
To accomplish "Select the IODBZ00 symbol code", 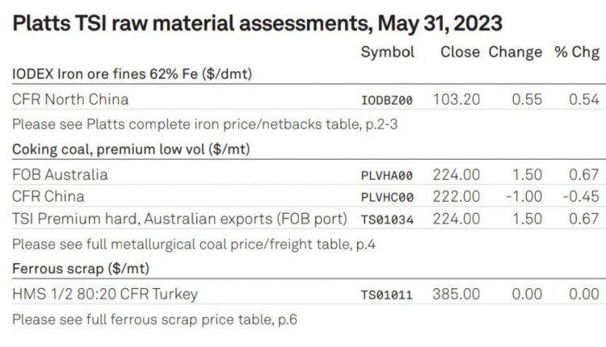I will pyautogui.click(x=386, y=101).
